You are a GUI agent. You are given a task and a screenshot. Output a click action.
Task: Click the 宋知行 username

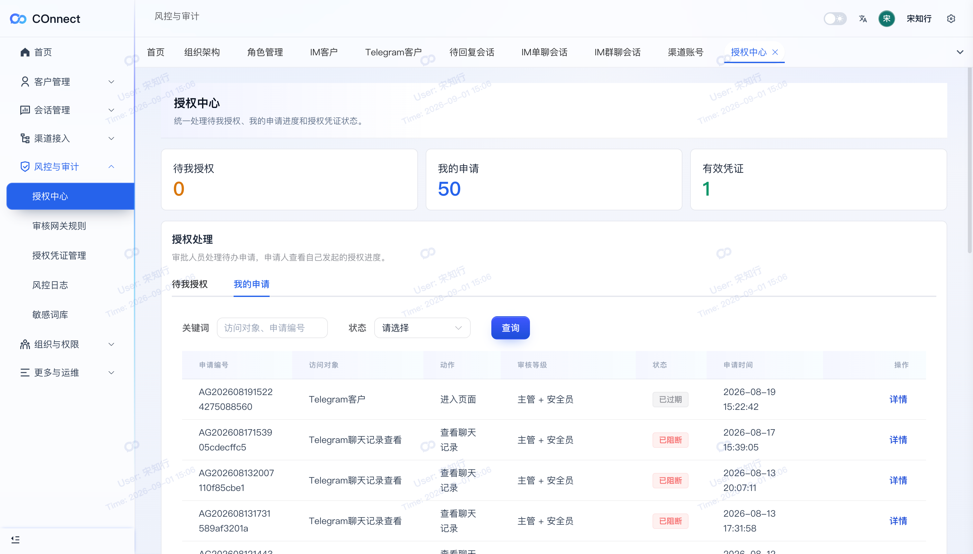coord(919,19)
